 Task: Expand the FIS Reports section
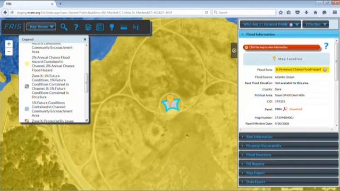[x=288, y=164]
